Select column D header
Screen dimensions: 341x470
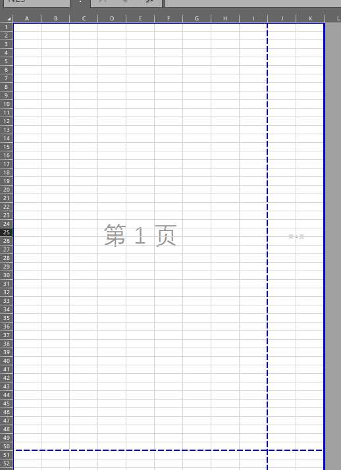click(112, 18)
